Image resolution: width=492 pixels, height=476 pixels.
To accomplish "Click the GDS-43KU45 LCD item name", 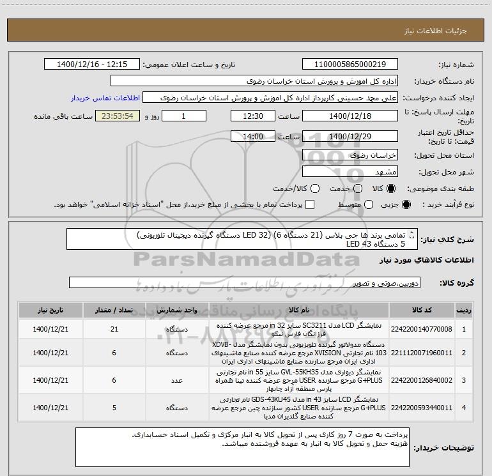I will tap(299, 408).
